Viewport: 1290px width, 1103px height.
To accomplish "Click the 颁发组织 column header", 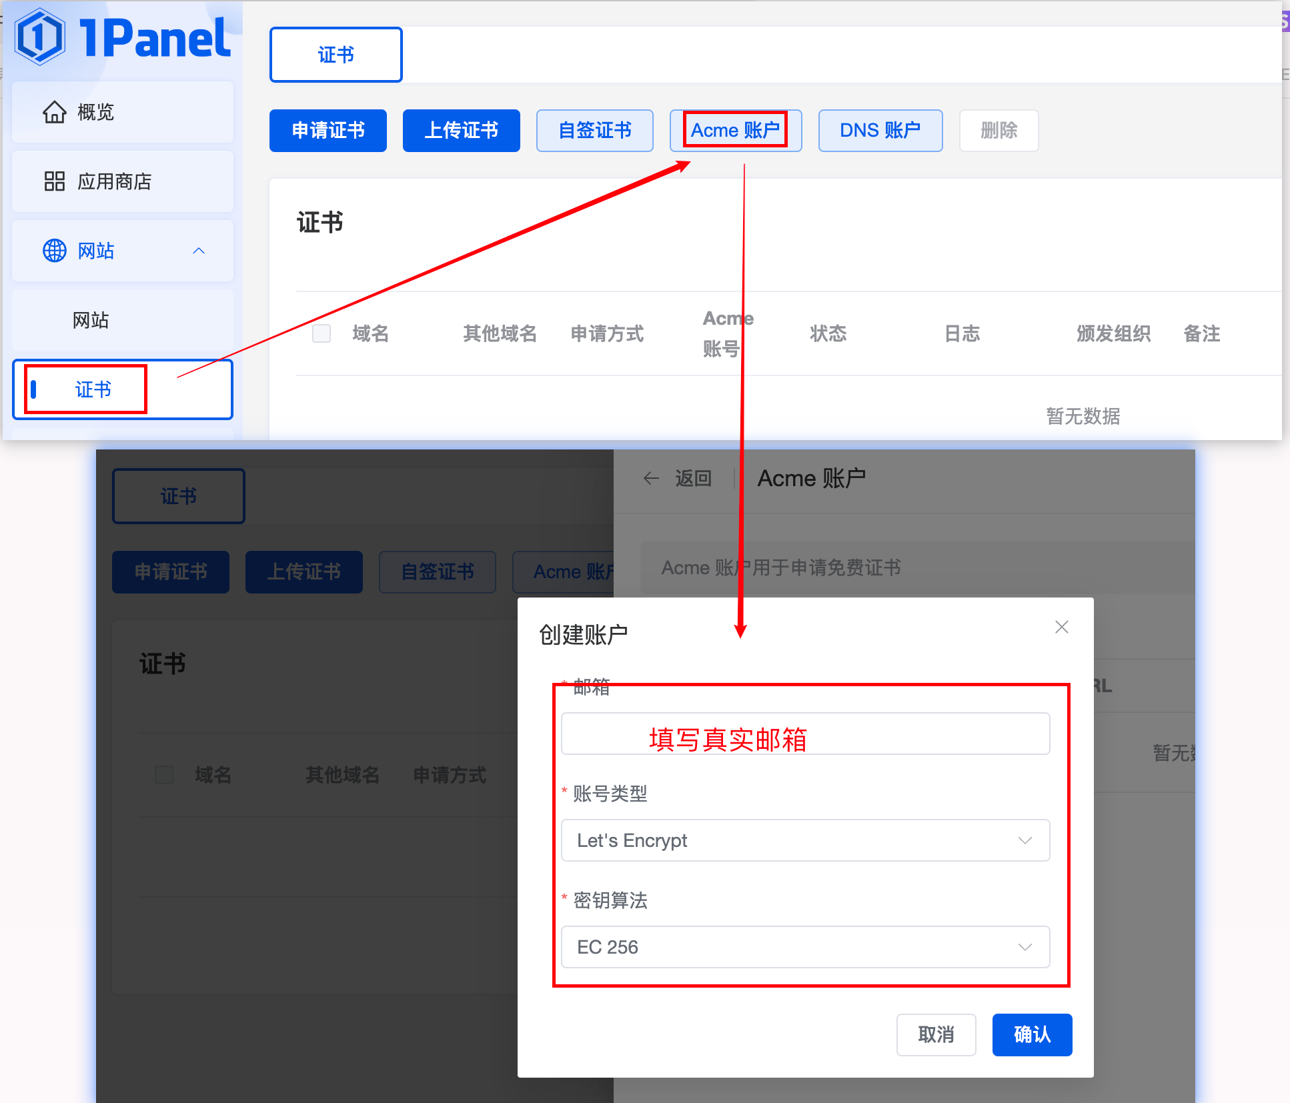I will coord(1114,333).
